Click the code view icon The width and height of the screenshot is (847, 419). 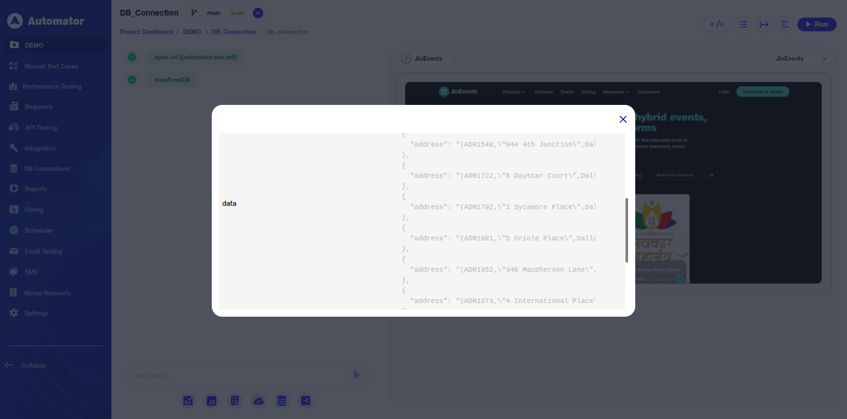[717, 24]
